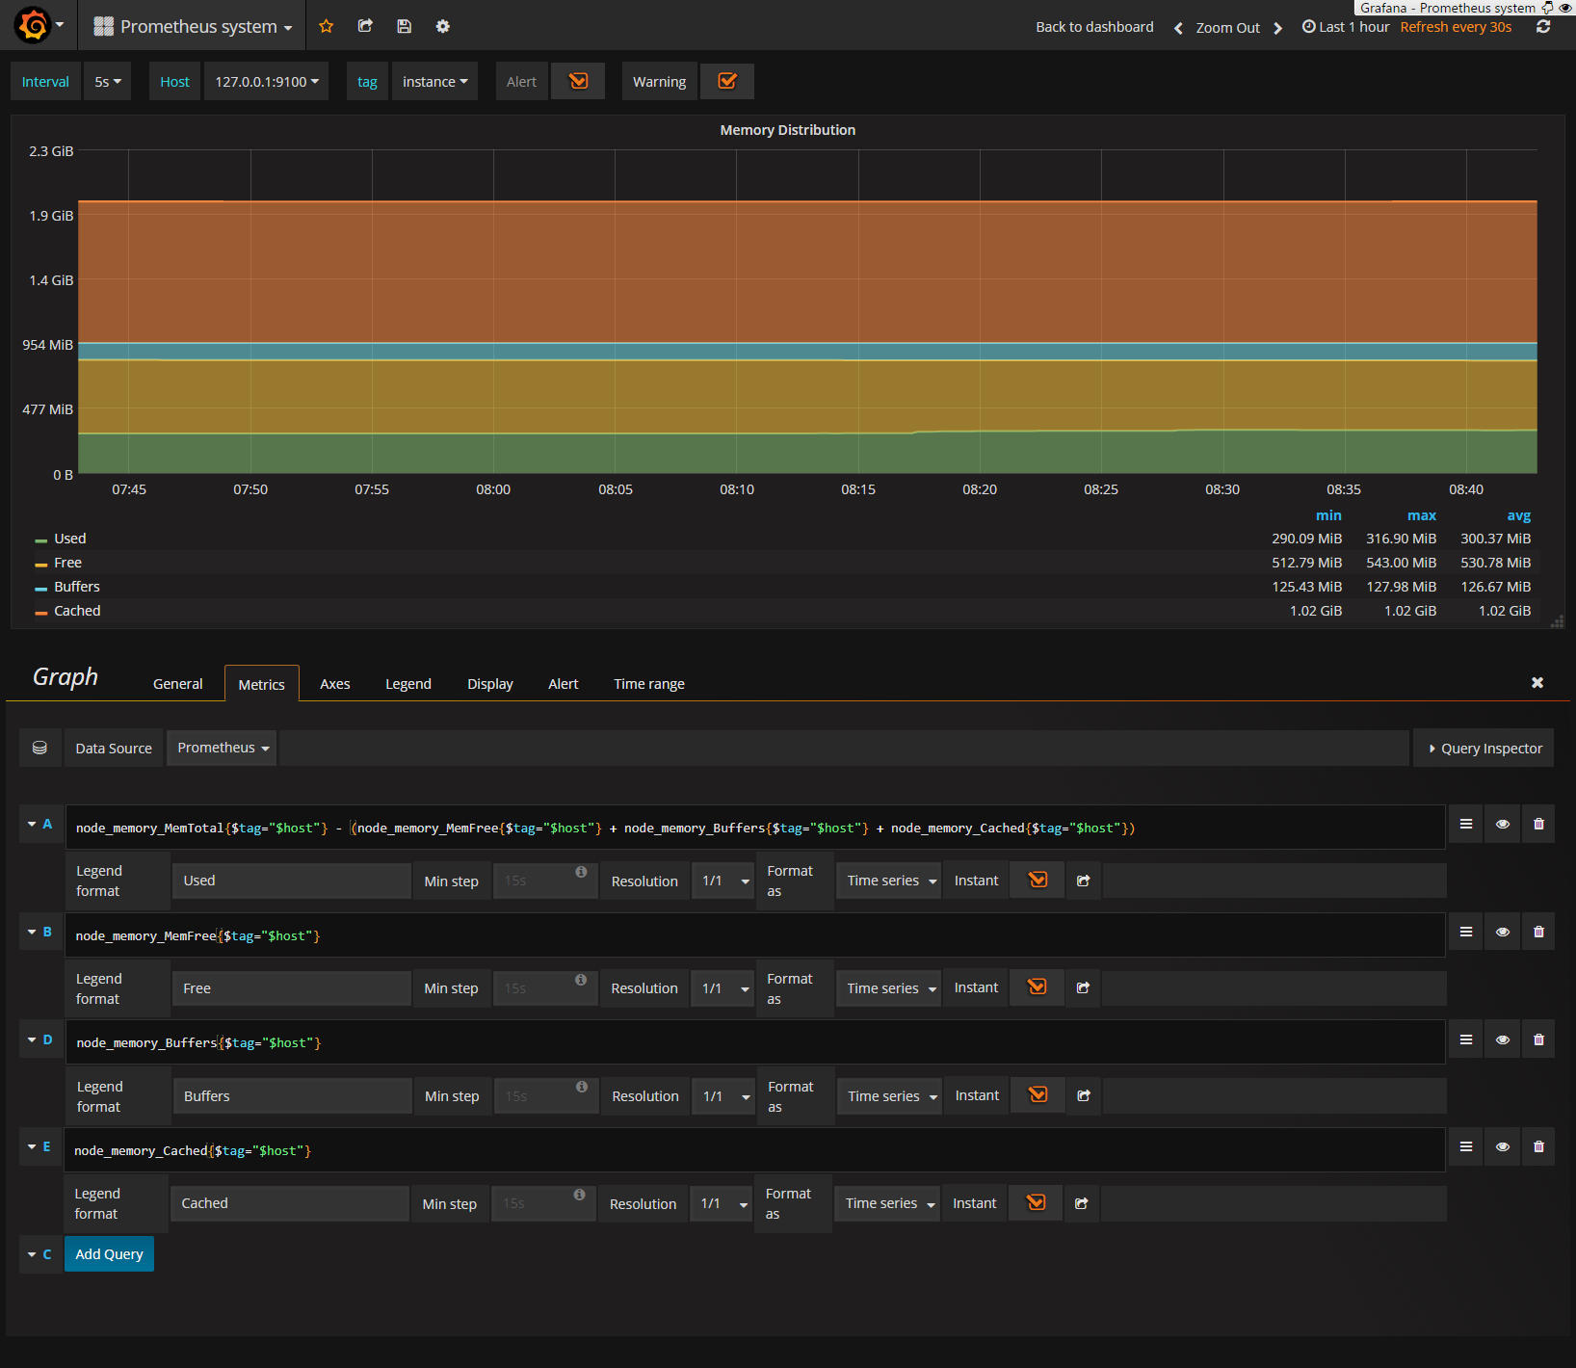Open the Host 127.0.0.1:9100 dropdown

coord(266,82)
